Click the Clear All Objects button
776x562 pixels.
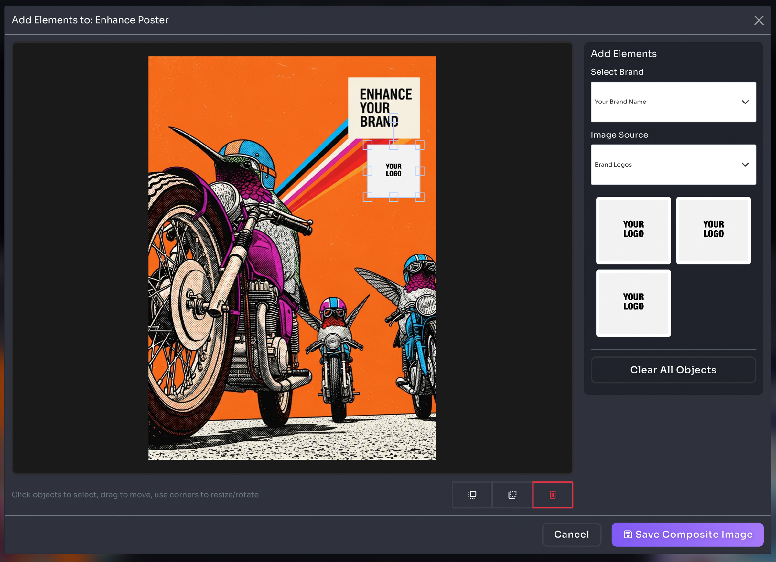[673, 370]
